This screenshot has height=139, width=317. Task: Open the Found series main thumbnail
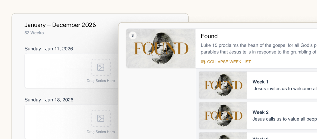coord(161,48)
